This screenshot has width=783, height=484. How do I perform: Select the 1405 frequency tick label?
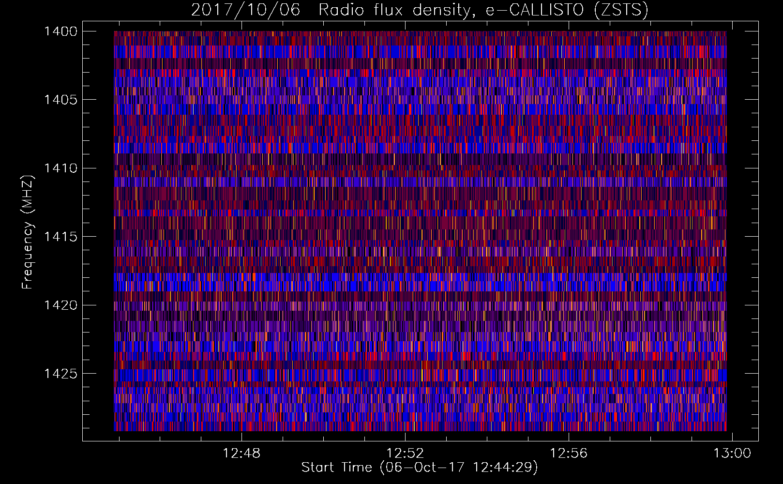click(60, 100)
